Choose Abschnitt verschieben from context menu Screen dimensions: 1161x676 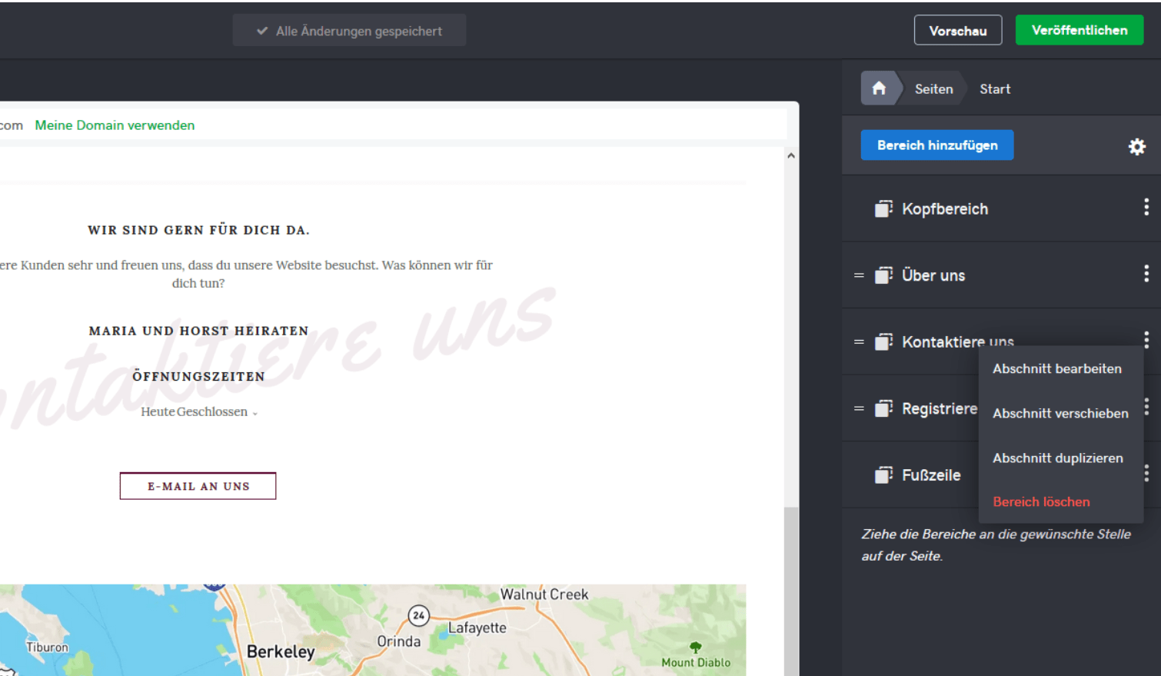coord(1060,413)
